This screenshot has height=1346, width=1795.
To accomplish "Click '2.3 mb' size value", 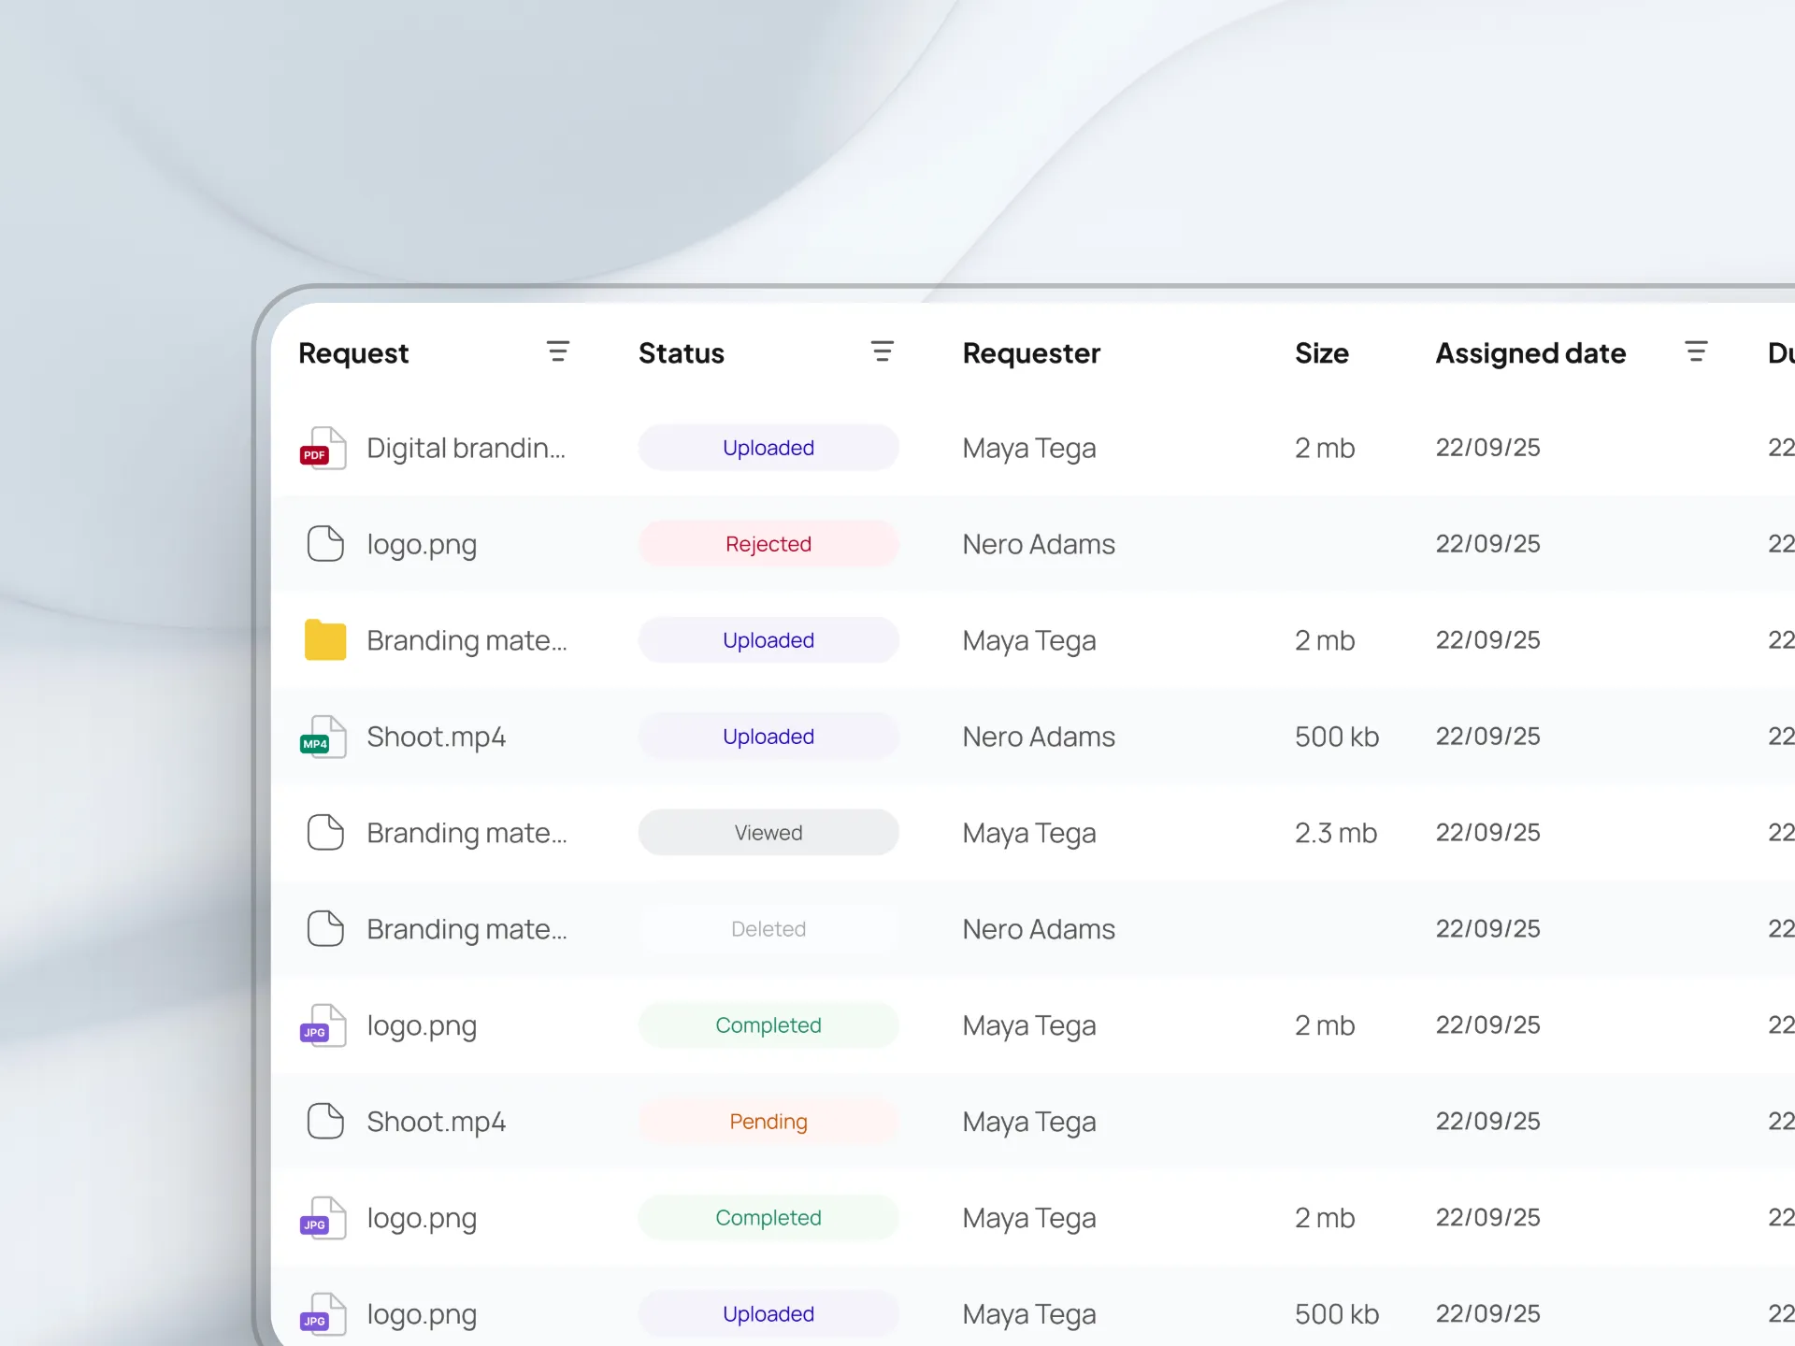I will [x=1336, y=833].
